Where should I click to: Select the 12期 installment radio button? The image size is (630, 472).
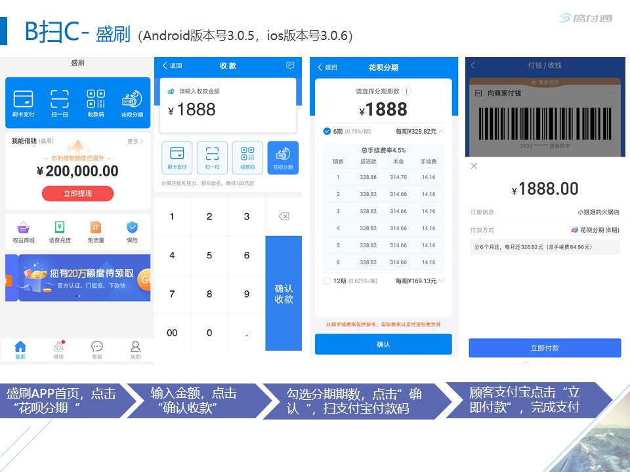tap(327, 281)
